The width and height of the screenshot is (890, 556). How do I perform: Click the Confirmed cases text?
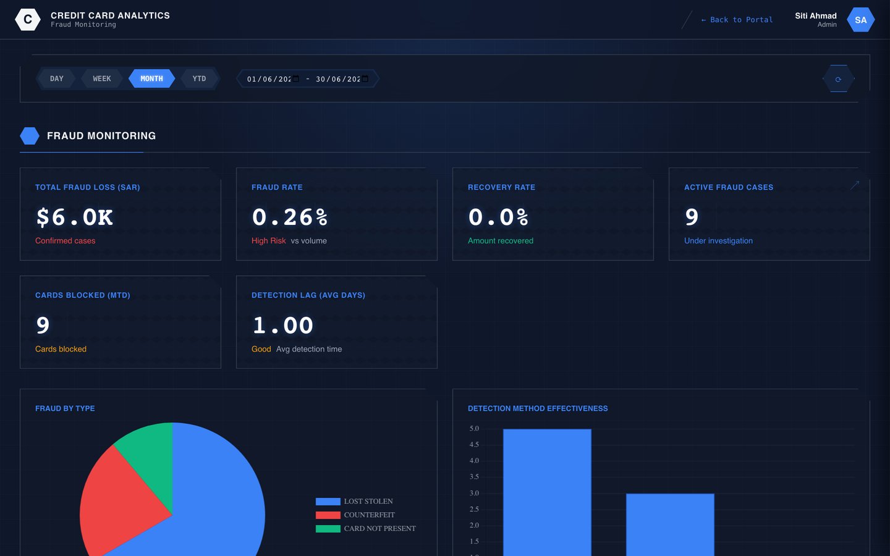tap(66, 241)
